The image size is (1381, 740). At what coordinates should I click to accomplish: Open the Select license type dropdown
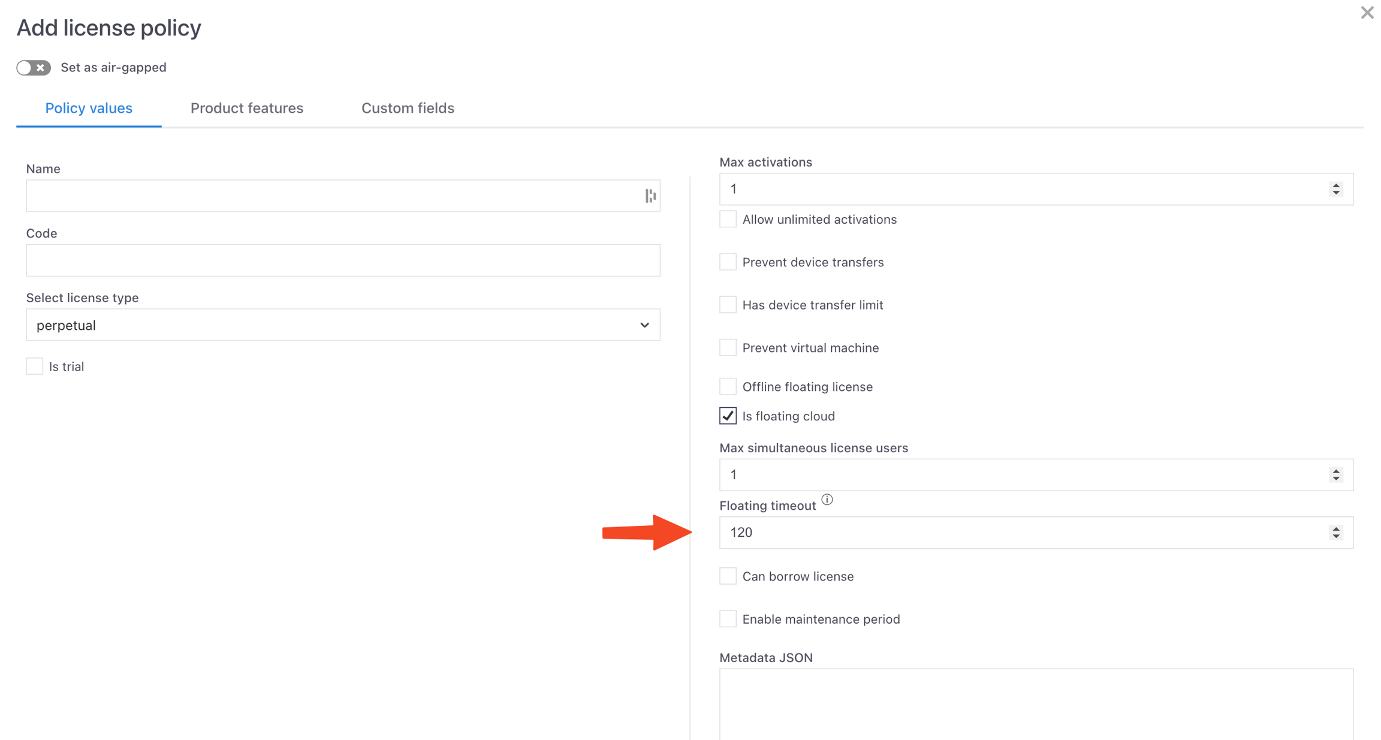pos(343,325)
